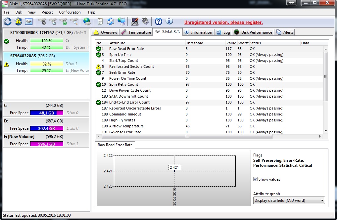Viewport: 338px width, 222px height.
Task: Click the blue info bubble toolbar icon
Action: [169, 22]
